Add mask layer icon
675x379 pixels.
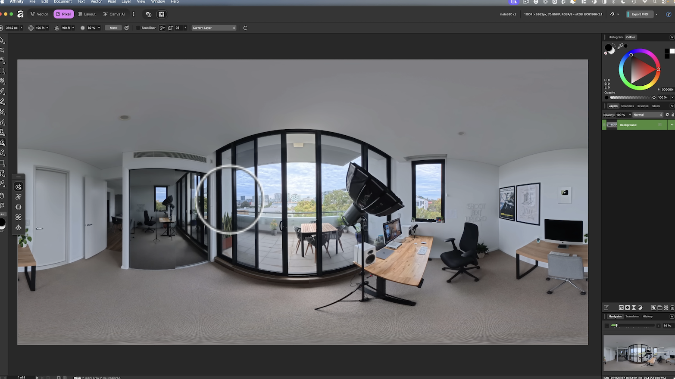[x=628, y=308]
